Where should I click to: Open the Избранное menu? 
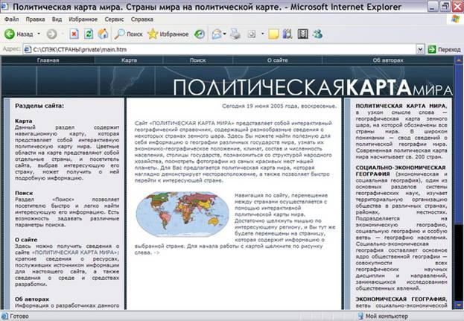[x=83, y=19]
